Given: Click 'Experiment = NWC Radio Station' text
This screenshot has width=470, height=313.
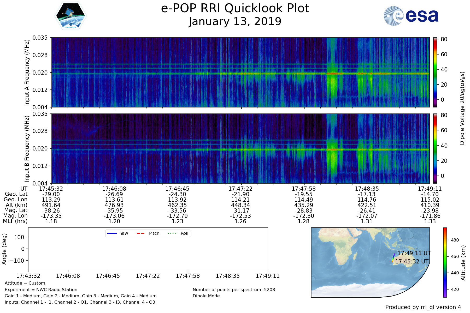Looking at the screenshot, I should tap(41, 290).
